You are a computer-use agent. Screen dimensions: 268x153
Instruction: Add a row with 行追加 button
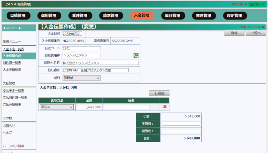[159, 93]
